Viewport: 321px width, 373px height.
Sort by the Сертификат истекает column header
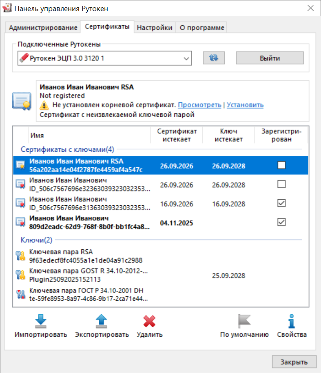pyautogui.click(x=177, y=135)
